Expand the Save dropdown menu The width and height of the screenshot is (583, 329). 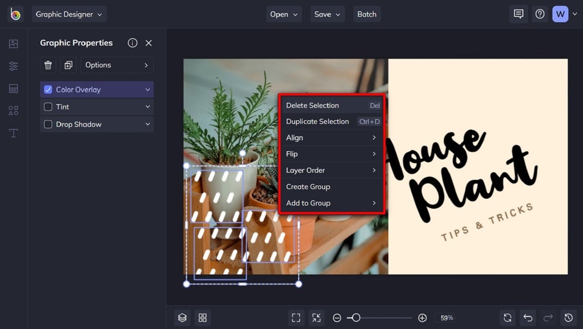327,14
